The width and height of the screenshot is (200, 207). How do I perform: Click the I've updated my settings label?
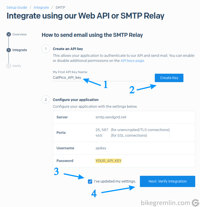point(115,181)
